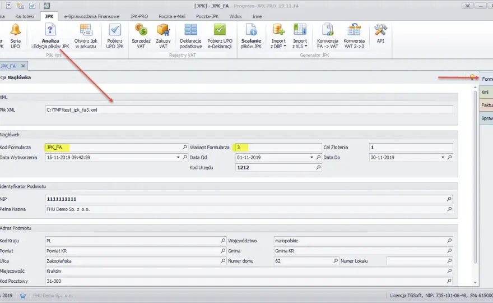Screen dimensions: 493x303
Task: Click magnifier icon next to Data Do
Action: coord(450,157)
